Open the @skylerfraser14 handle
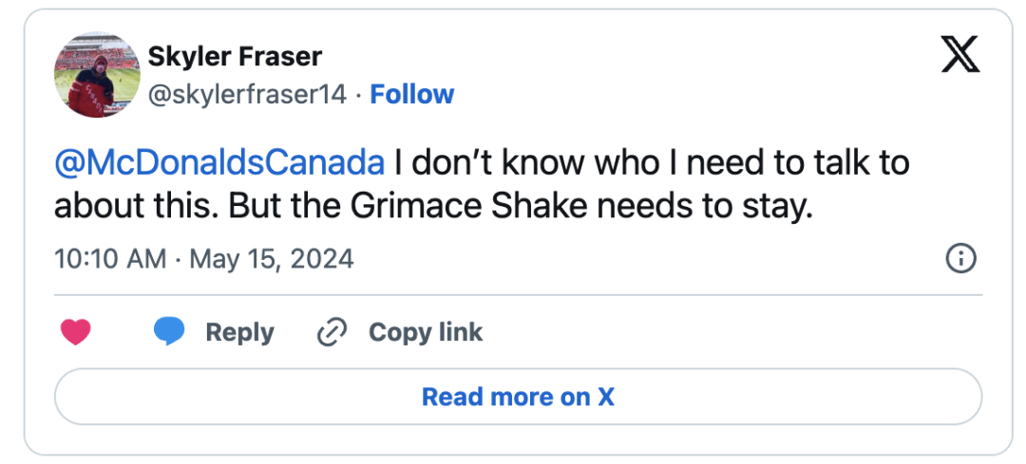The width and height of the screenshot is (1026, 464). (247, 95)
